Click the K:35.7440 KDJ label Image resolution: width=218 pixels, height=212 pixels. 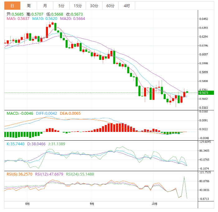(x=16, y=144)
